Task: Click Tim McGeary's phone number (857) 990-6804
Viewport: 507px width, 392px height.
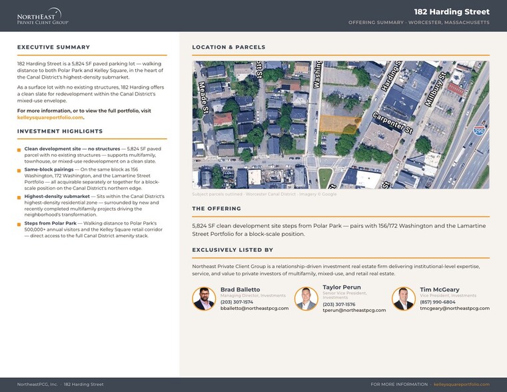Action: [x=438, y=302]
